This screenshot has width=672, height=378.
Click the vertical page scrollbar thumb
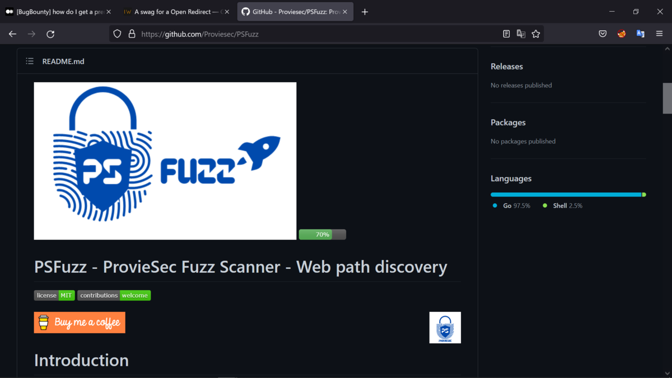coord(667,98)
